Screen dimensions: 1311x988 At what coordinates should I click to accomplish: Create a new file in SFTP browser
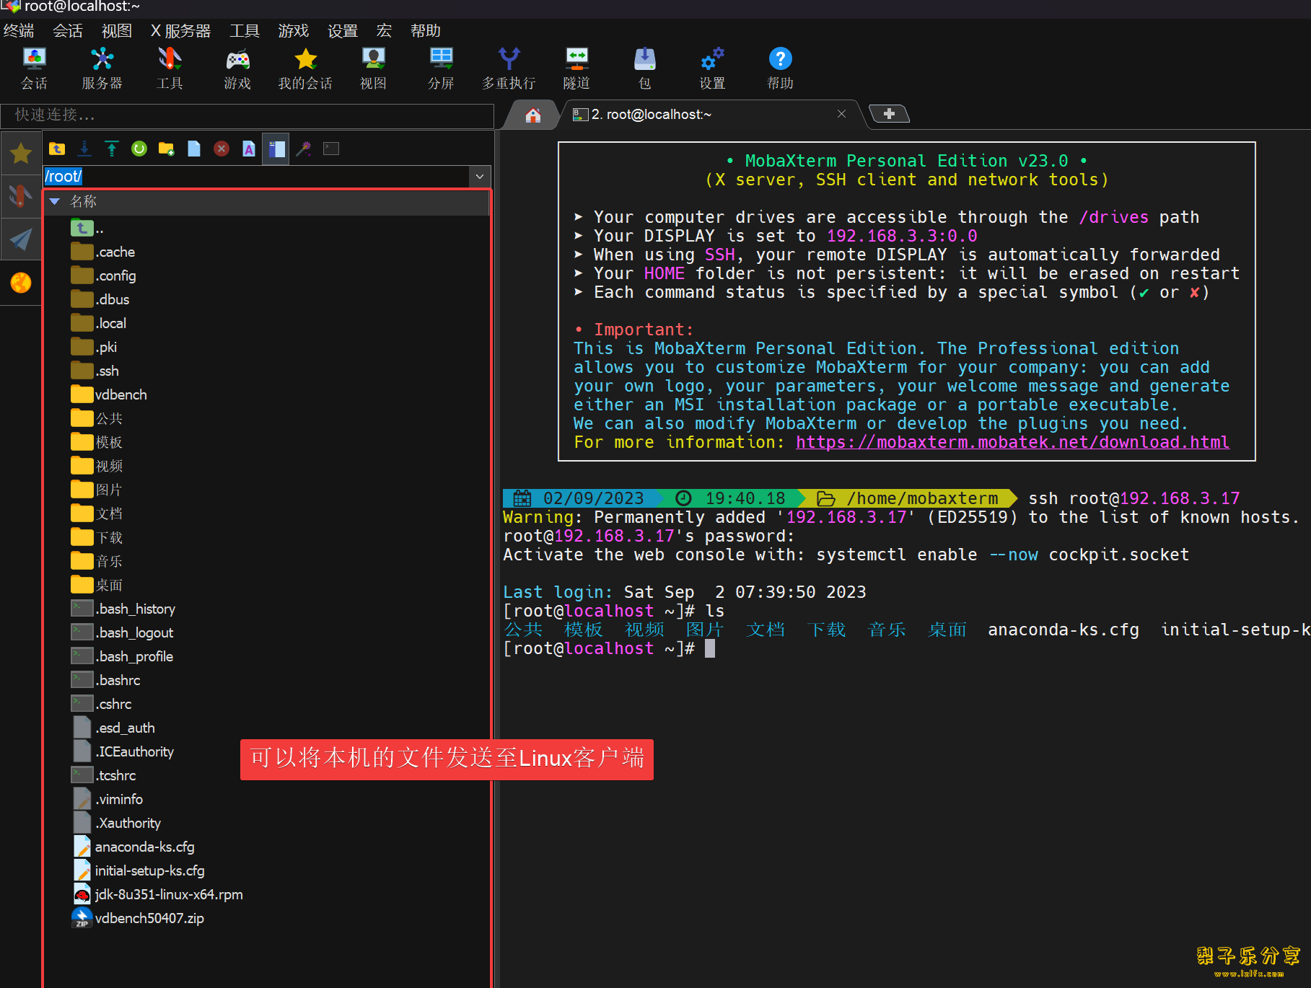(194, 149)
